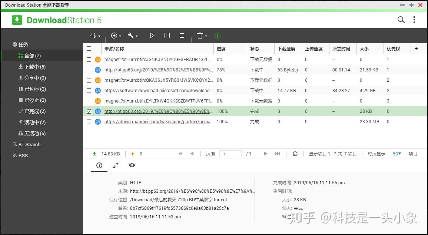Viewport: 428px width, 235px height.
Task: Click the search magnifier icon
Action: (401, 19)
